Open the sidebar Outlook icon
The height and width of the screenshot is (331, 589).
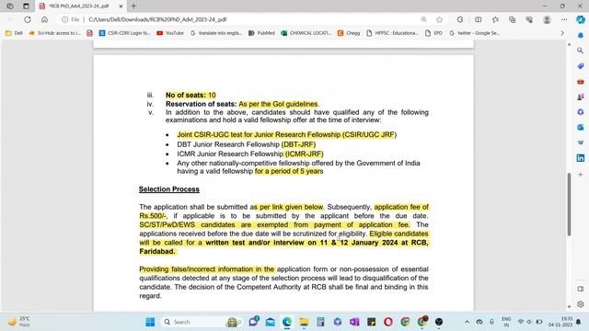[x=581, y=127]
